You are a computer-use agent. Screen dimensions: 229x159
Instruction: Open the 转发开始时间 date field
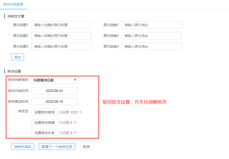tap(54, 91)
